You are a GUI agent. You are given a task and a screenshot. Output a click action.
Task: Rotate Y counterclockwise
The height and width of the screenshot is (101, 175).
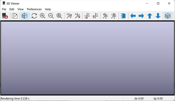click(96, 16)
